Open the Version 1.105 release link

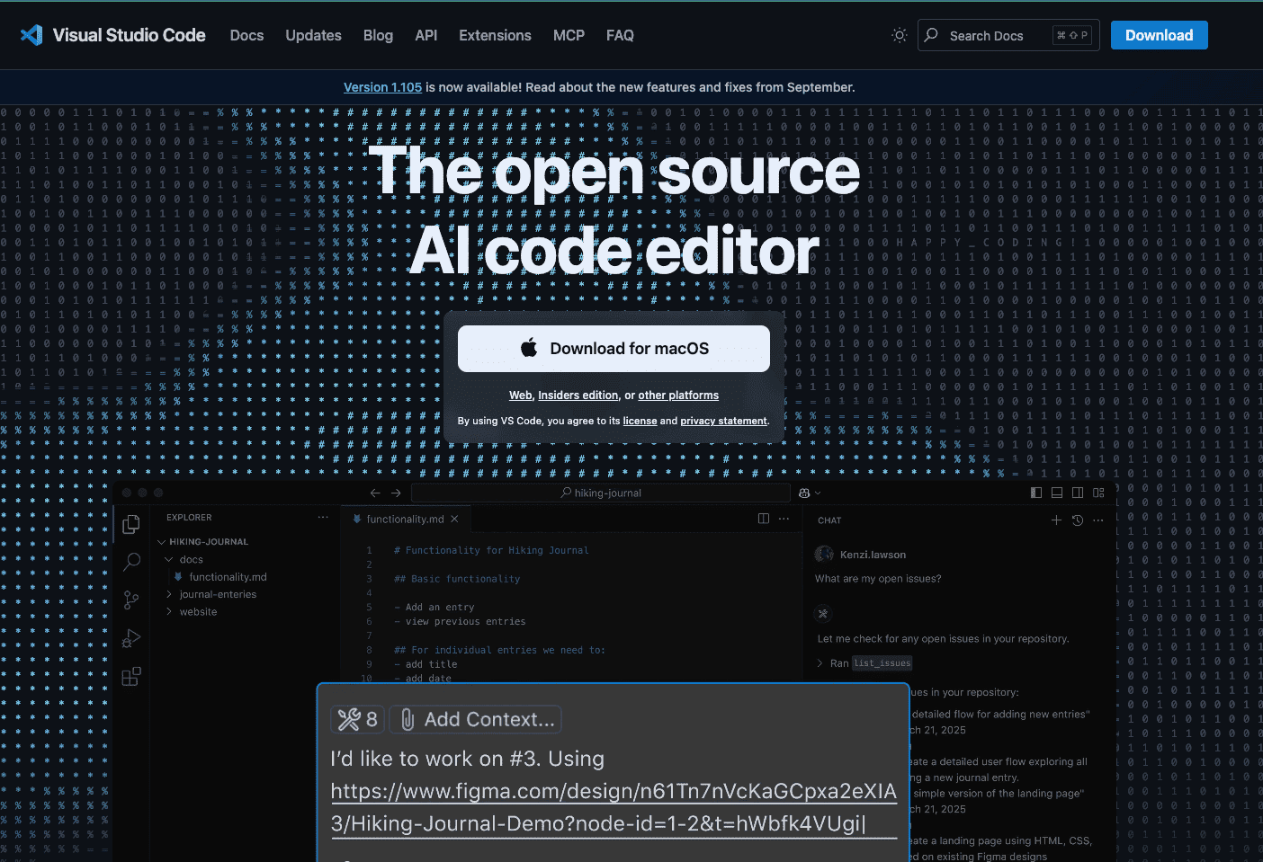coord(382,87)
